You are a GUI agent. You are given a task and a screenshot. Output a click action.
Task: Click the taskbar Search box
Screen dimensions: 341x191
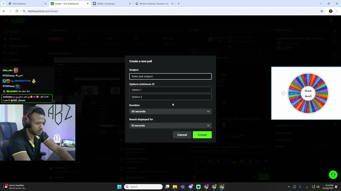[143, 187]
